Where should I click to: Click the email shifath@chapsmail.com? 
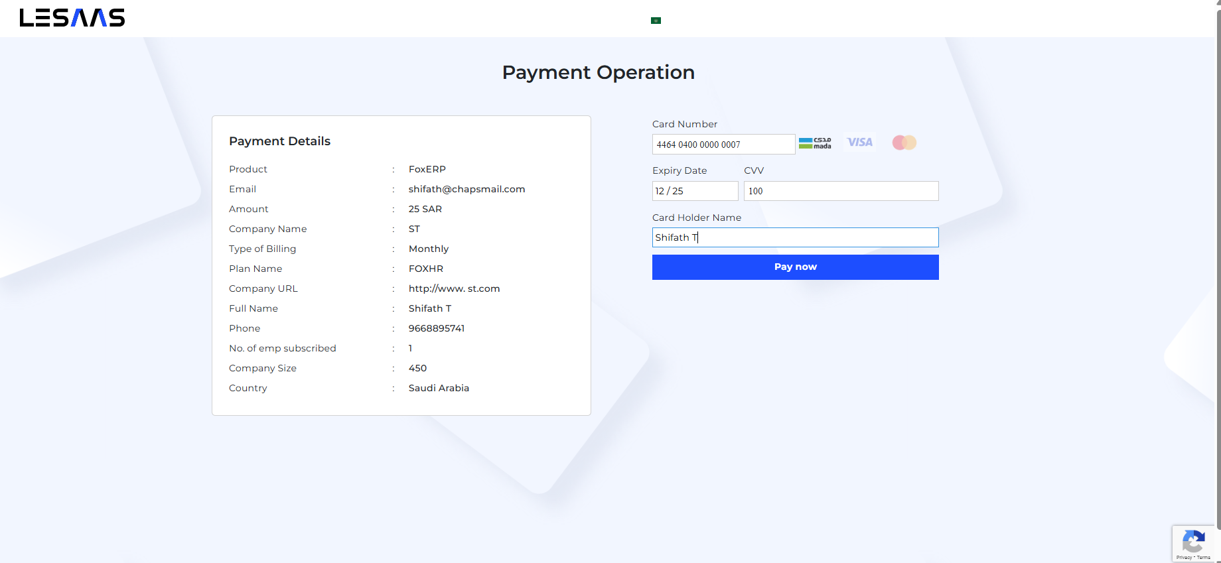[x=467, y=189]
